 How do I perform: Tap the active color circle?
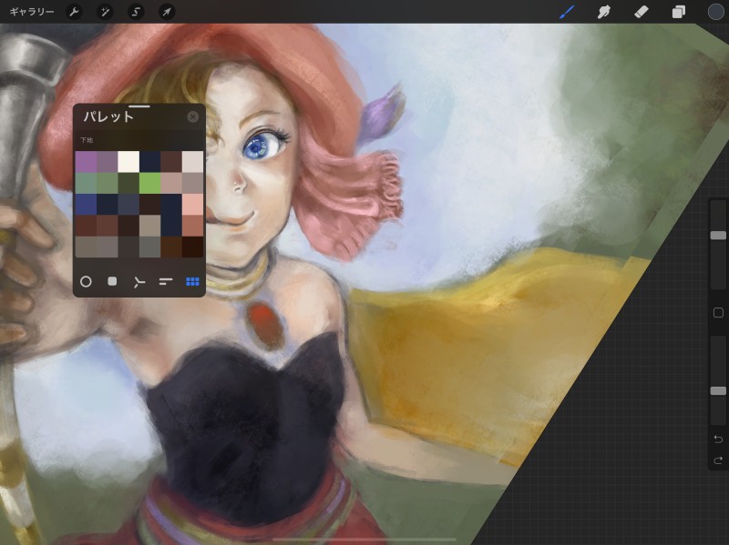click(716, 12)
